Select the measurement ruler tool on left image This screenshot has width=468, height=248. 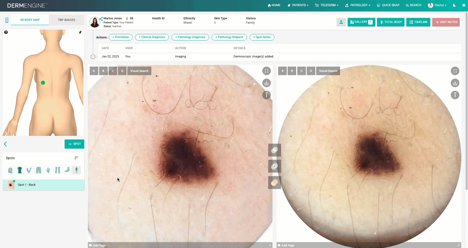click(266, 95)
